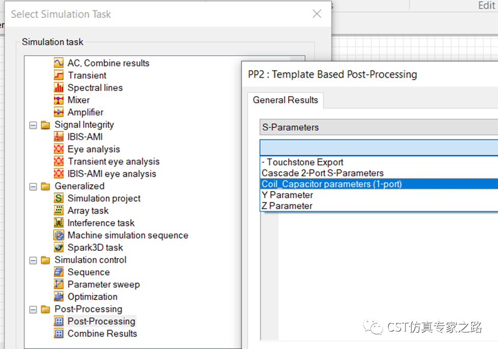
Task: Click the Mixer task icon
Action: 59,100
